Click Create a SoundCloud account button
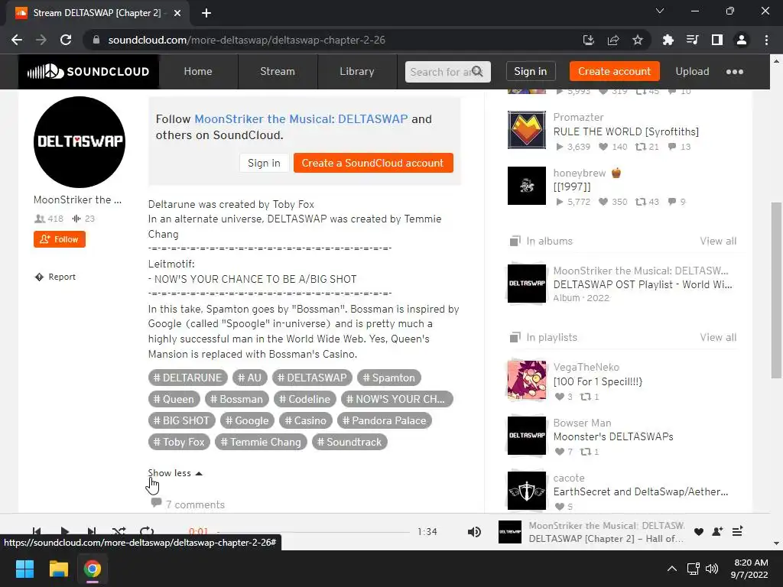783x587 pixels. click(373, 163)
